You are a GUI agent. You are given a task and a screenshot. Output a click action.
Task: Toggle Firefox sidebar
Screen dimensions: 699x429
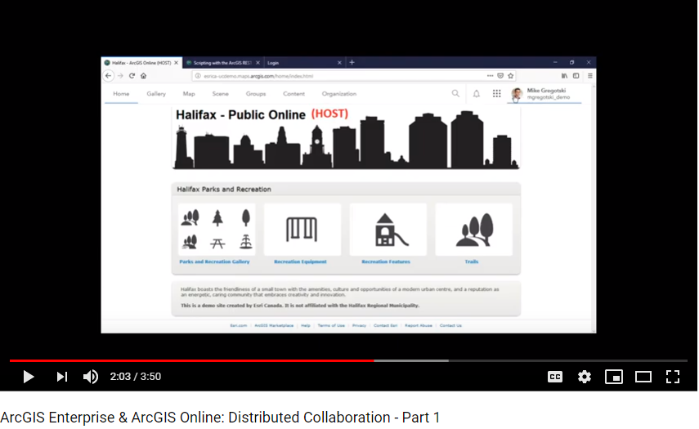click(576, 76)
